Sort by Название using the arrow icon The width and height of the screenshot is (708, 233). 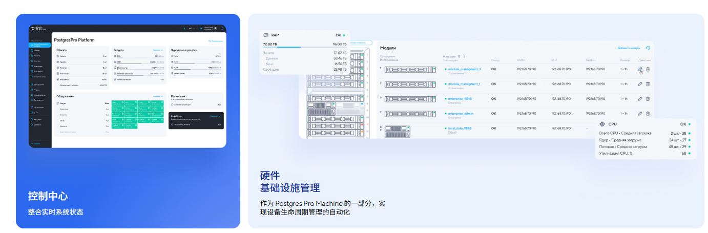(x=464, y=56)
